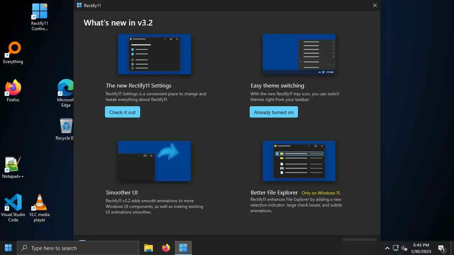Open the network status tray icon
The width and height of the screenshot is (454, 255).
(x=396, y=248)
